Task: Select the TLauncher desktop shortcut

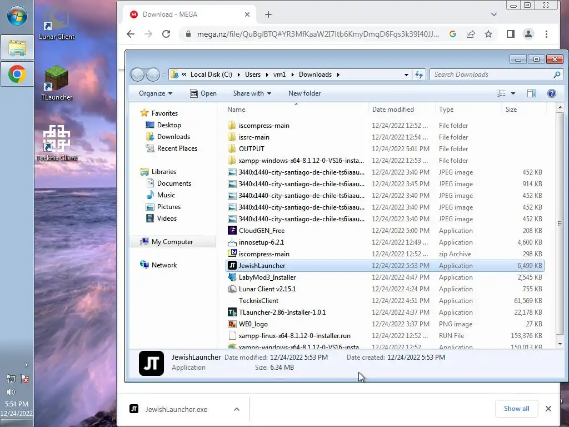Action: (57, 83)
